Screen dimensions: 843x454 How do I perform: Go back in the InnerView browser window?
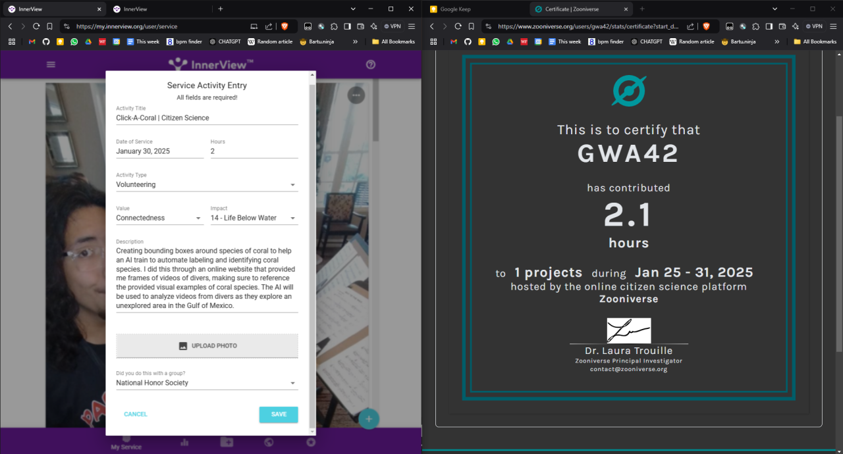coord(10,26)
